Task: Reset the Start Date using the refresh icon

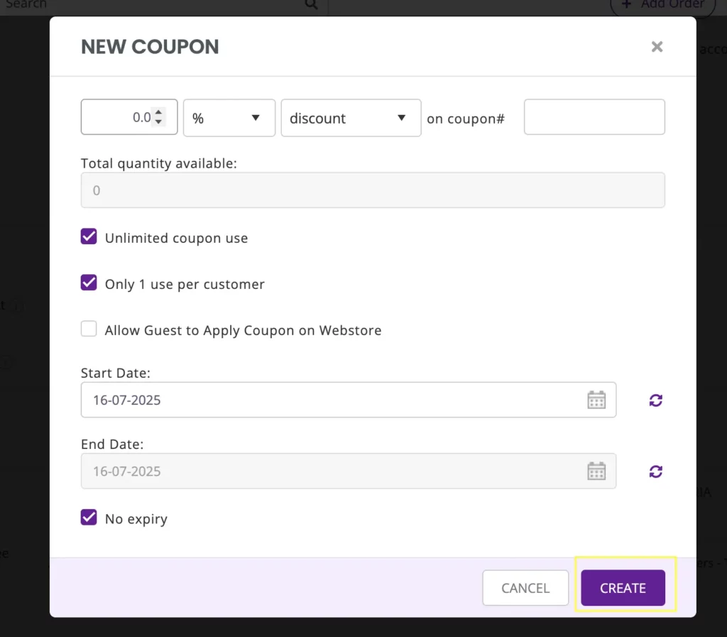Action: pyautogui.click(x=655, y=400)
